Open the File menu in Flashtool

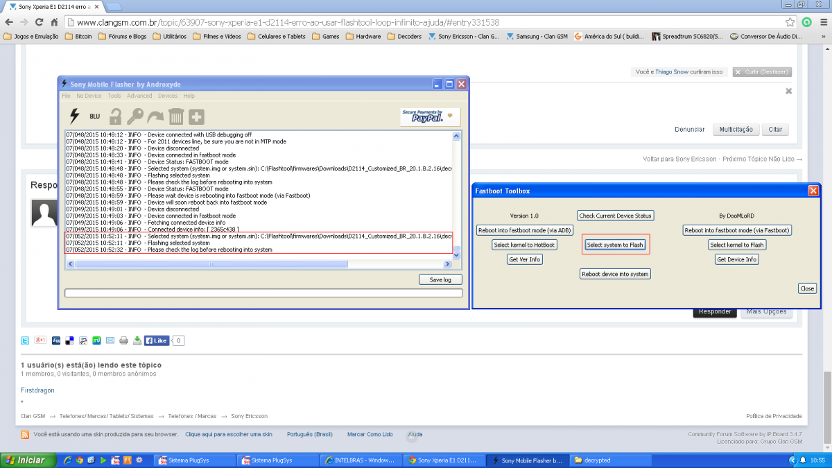(66, 96)
